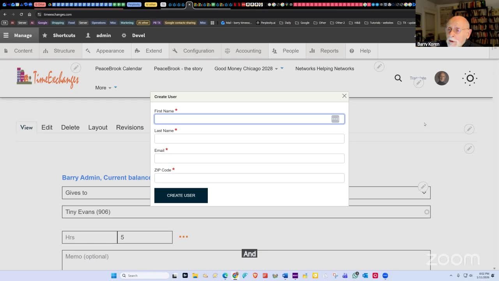Click the site search magnifier icon
Image resolution: width=499 pixels, height=281 pixels.
pyautogui.click(x=398, y=78)
